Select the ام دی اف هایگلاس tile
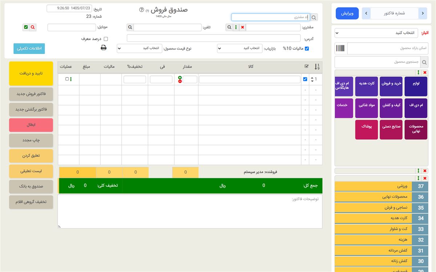The height and width of the screenshot is (272, 436). coord(344,86)
